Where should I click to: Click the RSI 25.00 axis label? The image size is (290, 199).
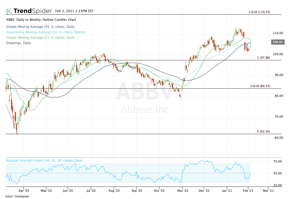point(278,185)
